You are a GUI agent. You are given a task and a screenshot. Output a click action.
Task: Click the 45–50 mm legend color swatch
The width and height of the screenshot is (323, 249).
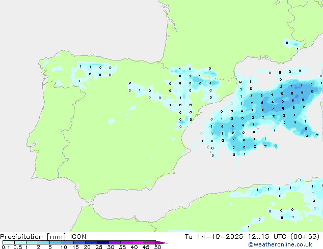[150, 242]
